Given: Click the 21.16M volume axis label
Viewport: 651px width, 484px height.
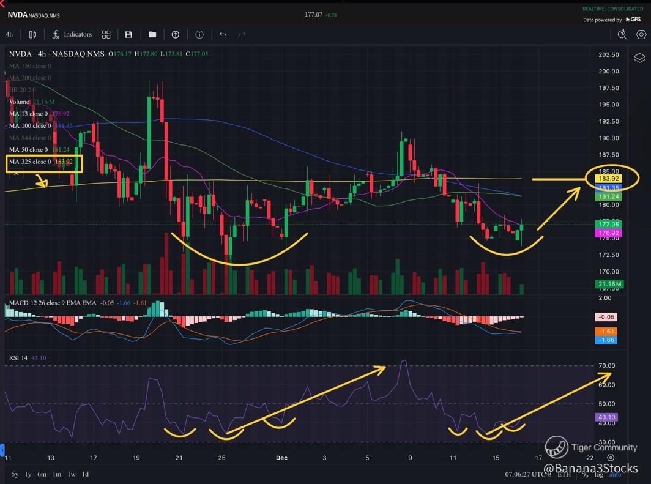Looking at the screenshot, I should tap(609, 285).
